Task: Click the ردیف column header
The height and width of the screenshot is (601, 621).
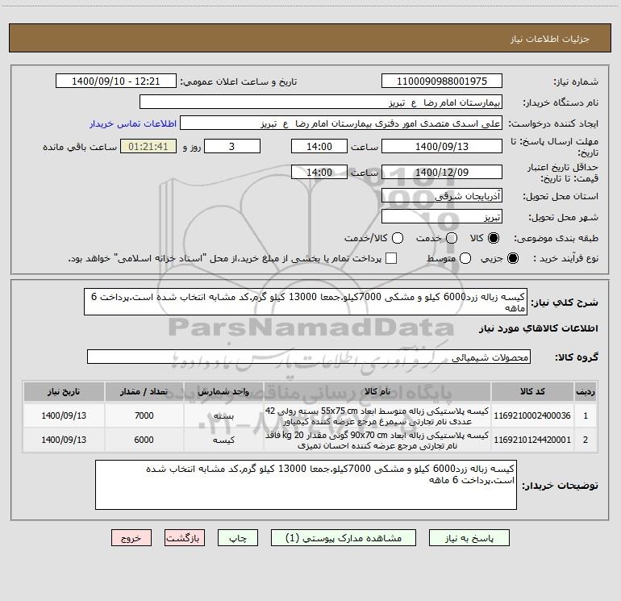Action: (x=586, y=391)
